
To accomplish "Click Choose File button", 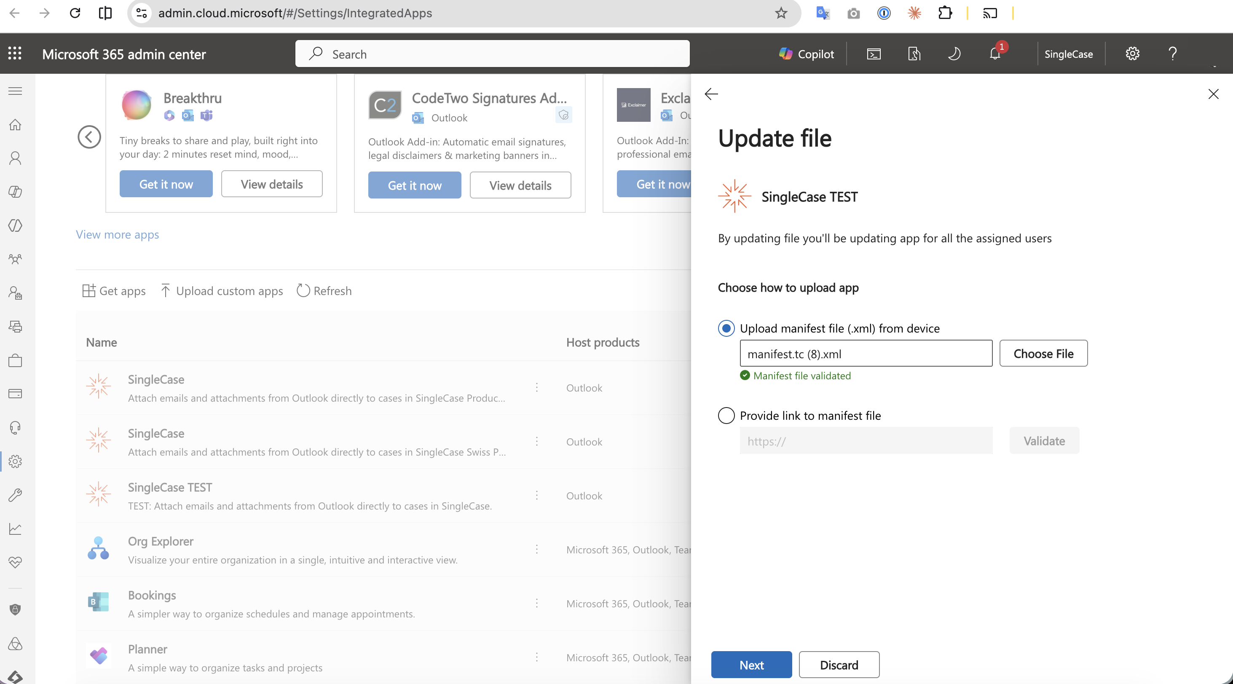I will 1043,354.
